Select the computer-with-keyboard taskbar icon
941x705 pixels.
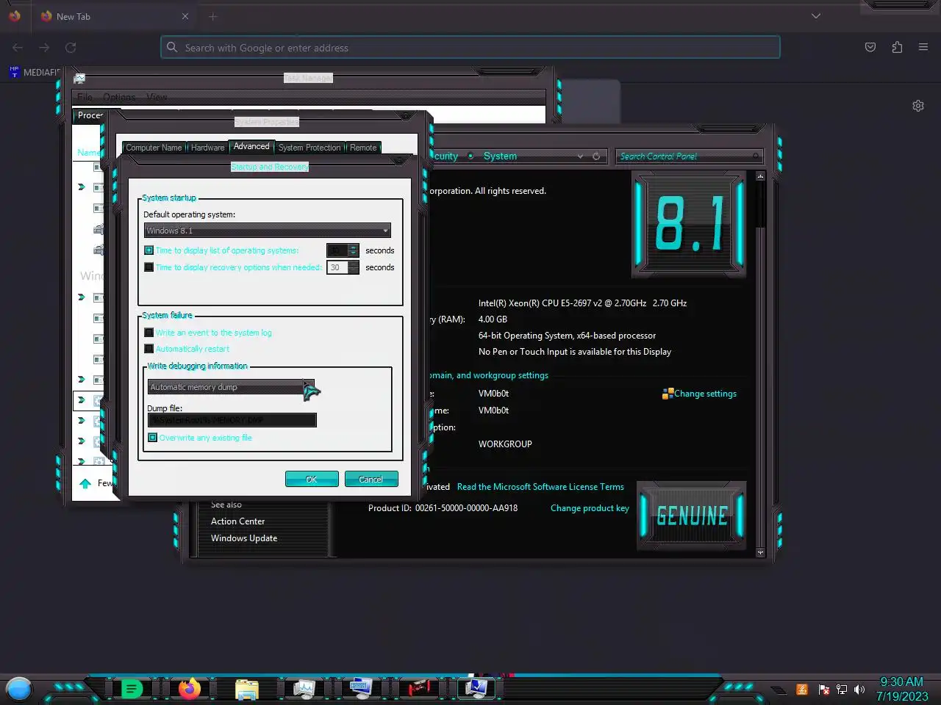[x=360, y=688]
